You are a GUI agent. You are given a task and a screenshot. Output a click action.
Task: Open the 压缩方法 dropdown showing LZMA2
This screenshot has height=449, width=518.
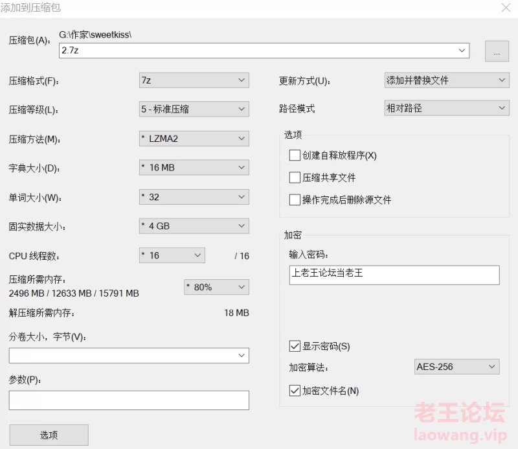tap(194, 139)
